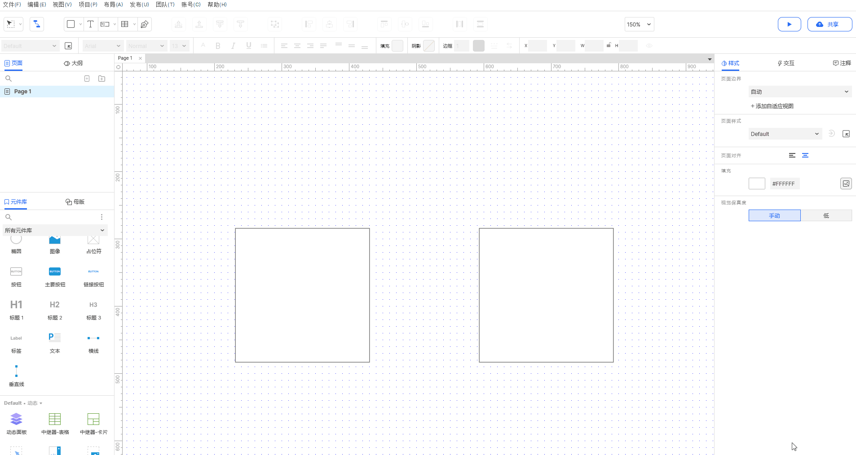Activate the pen drawing tool
The image size is (856, 455).
pyautogui.click(x=145, y=24)
